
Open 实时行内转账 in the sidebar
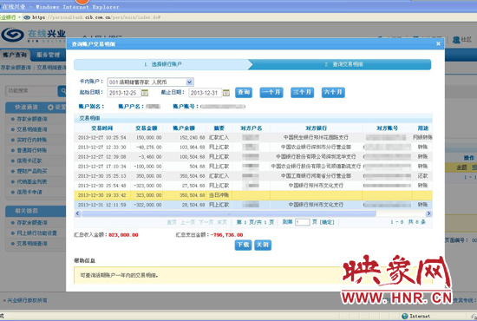(32, 140)
